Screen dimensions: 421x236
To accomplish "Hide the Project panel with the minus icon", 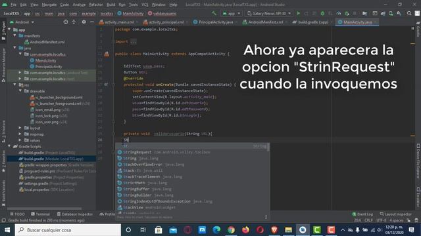I will pos(92,22).
